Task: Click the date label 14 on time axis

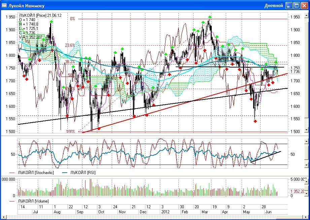Action: tap(23, 207)
